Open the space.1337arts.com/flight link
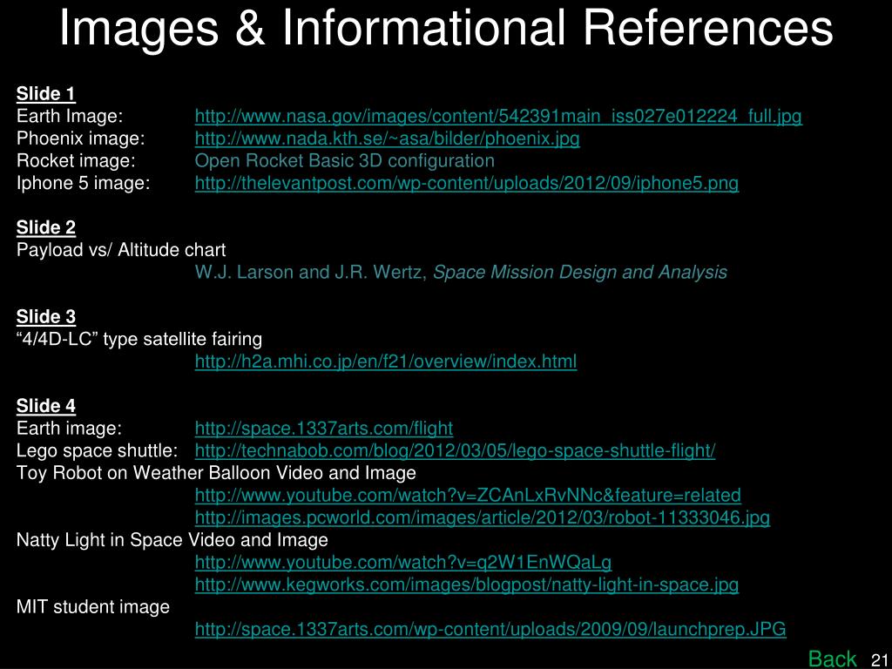 (x=324, y=428)
